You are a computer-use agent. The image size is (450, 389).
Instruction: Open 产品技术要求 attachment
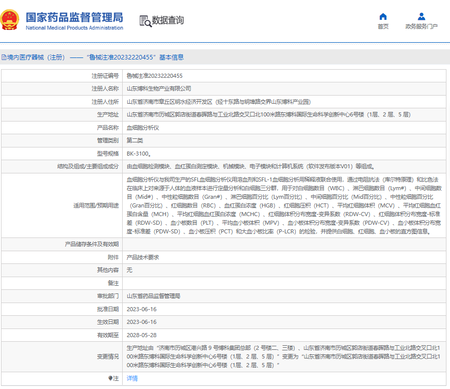(143, 257)
